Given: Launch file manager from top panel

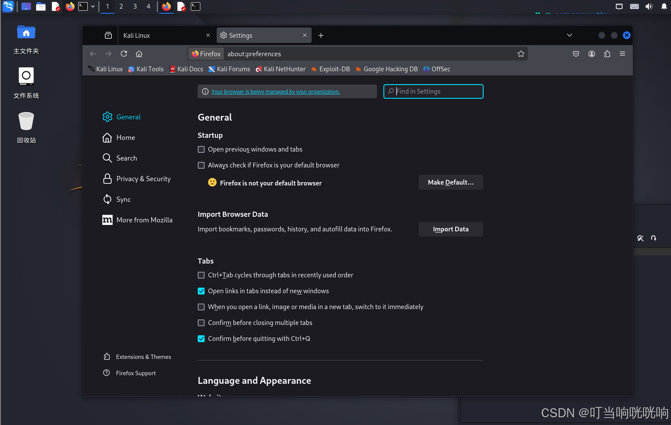Looking at the screenshot, I should [x=41, y=6].
